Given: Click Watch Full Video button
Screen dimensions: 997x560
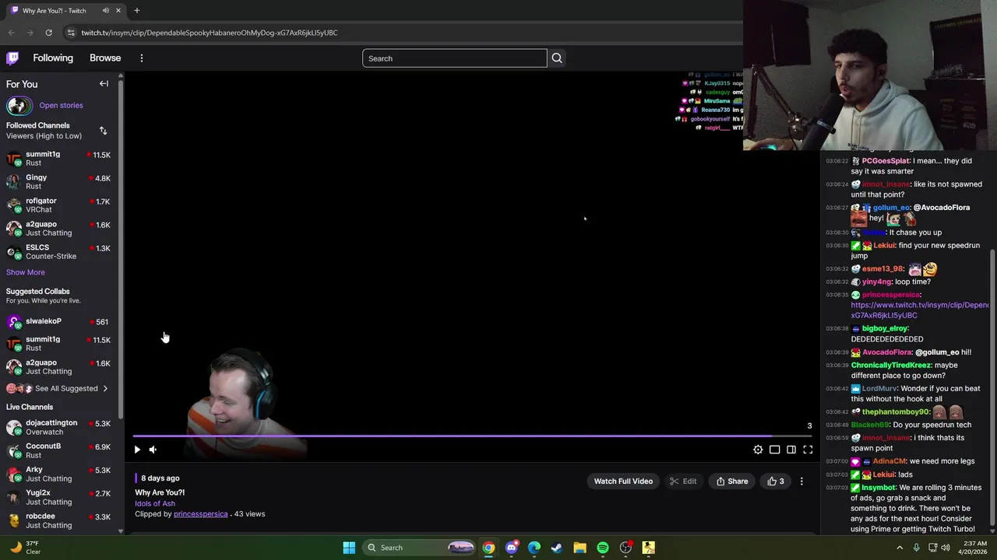Looking at the screenshot, I should click(623, 481).
